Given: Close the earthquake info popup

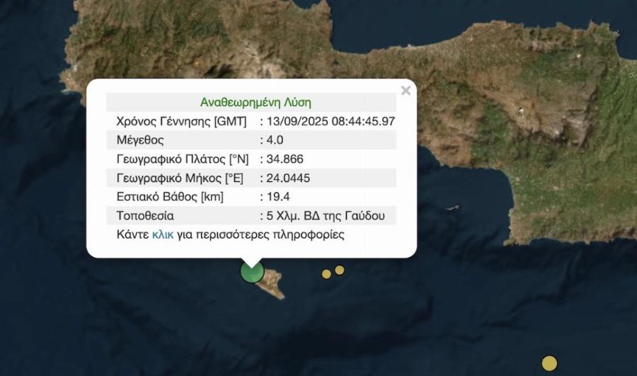Looking at the screenshot, I should click(406, 91).
